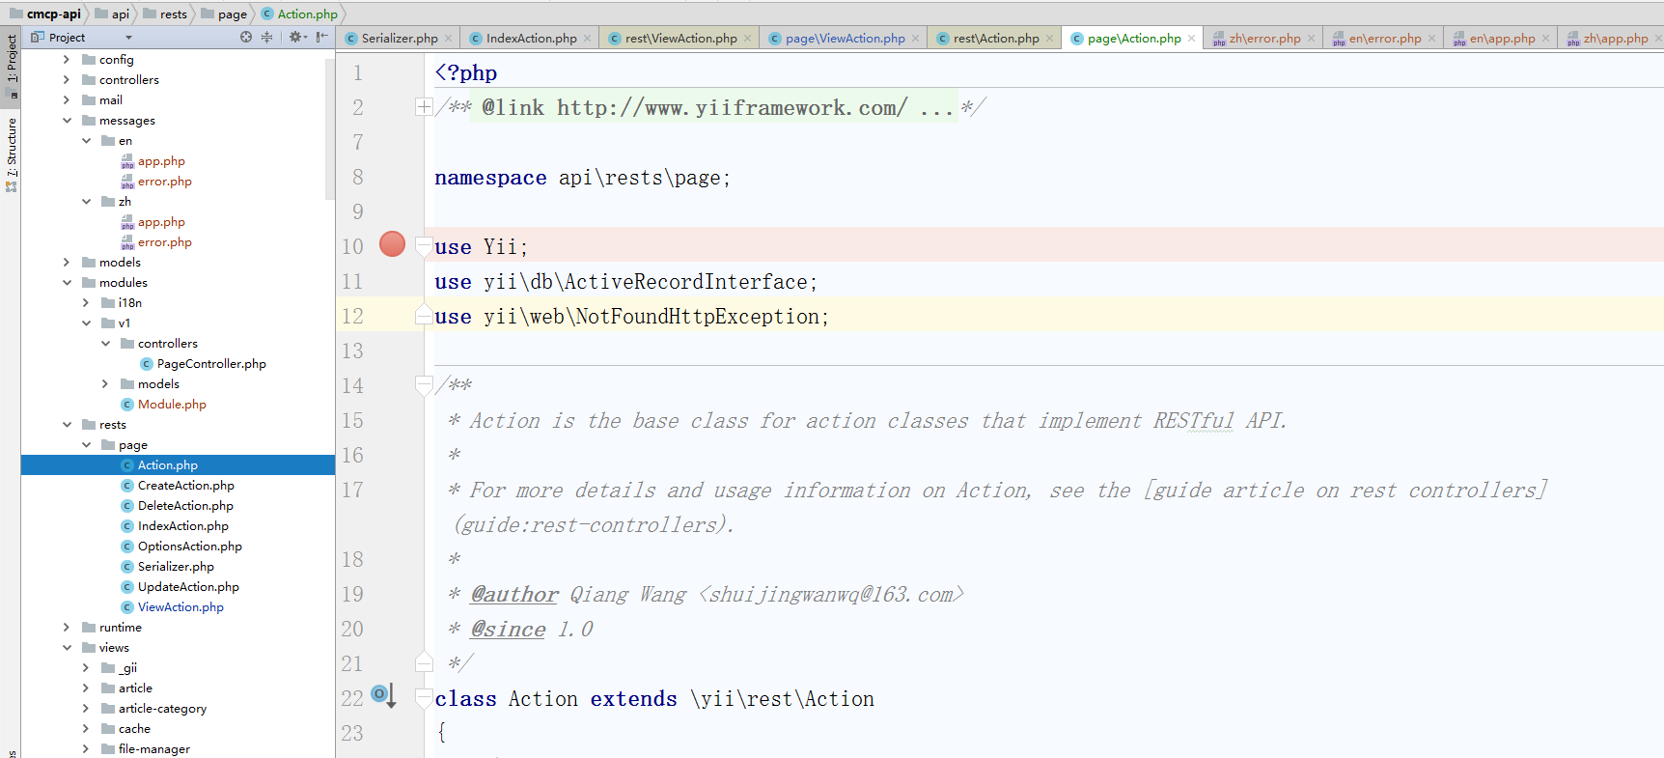Switch to the rest\ViewAction.php tab
Screen dimensions: 1664x758
click(679, 39)
